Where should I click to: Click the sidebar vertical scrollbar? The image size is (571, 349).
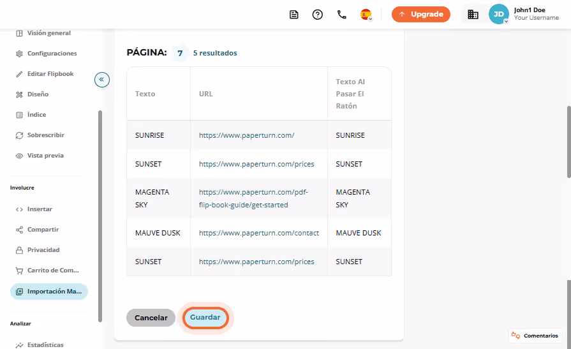click(100, 216)
